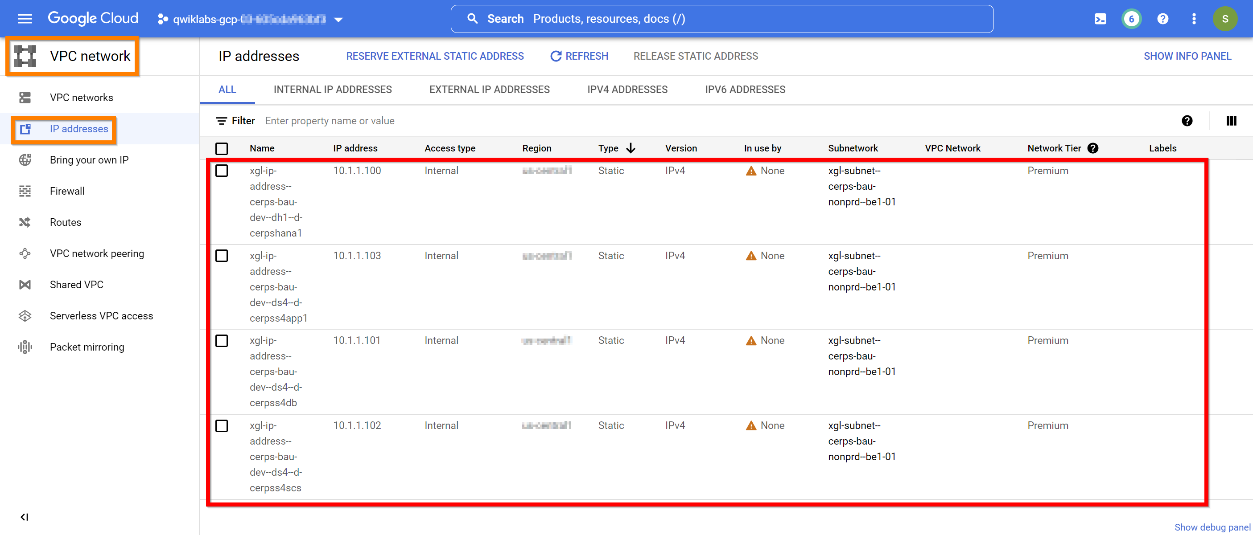The width and height of the screenshot is (1253, 535).
Task: Sort by the Access type column header
Action: pyautogui.click(x=450, y=148)
